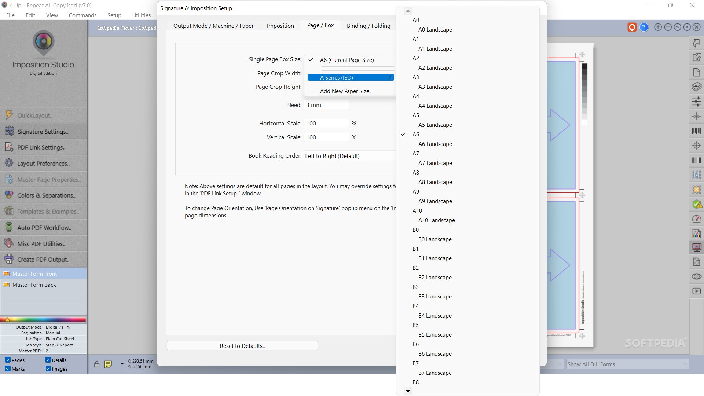Click Create PDF Output.. in sidebar
This screenshot has height=396, width=704.
tap(44, 260)
